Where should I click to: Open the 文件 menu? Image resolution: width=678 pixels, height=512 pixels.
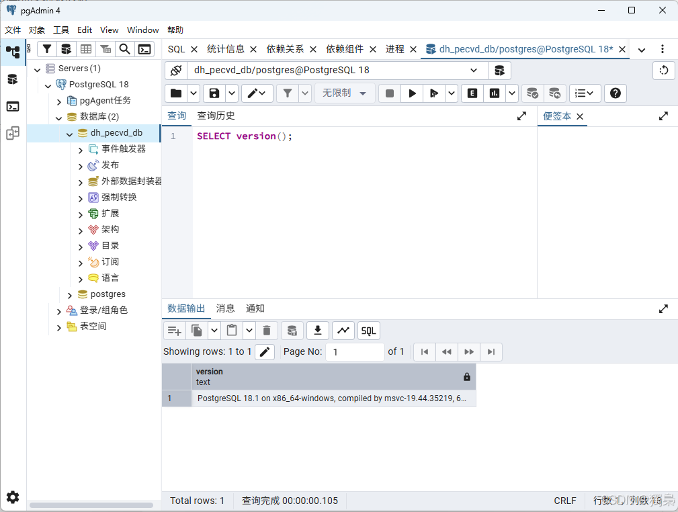13,30
